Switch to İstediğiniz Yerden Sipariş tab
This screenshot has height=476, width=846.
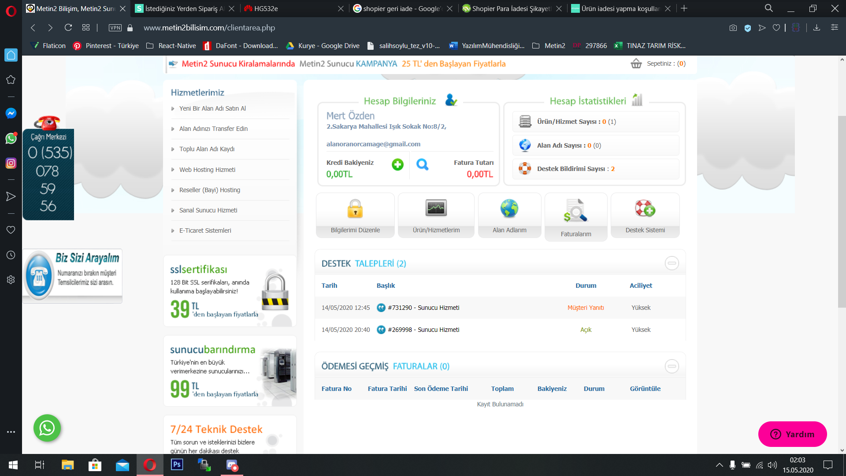[185, 8]
